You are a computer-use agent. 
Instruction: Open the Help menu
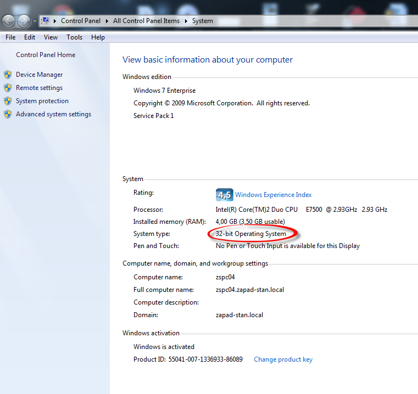pos(98,37)
